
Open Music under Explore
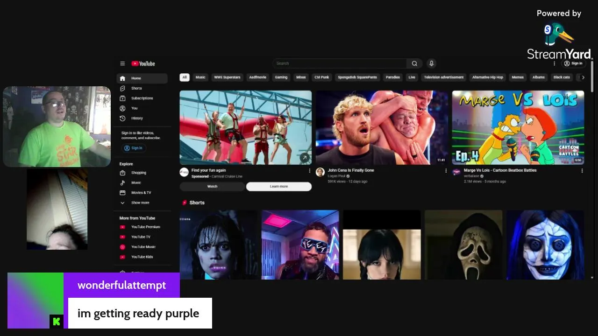142,183
